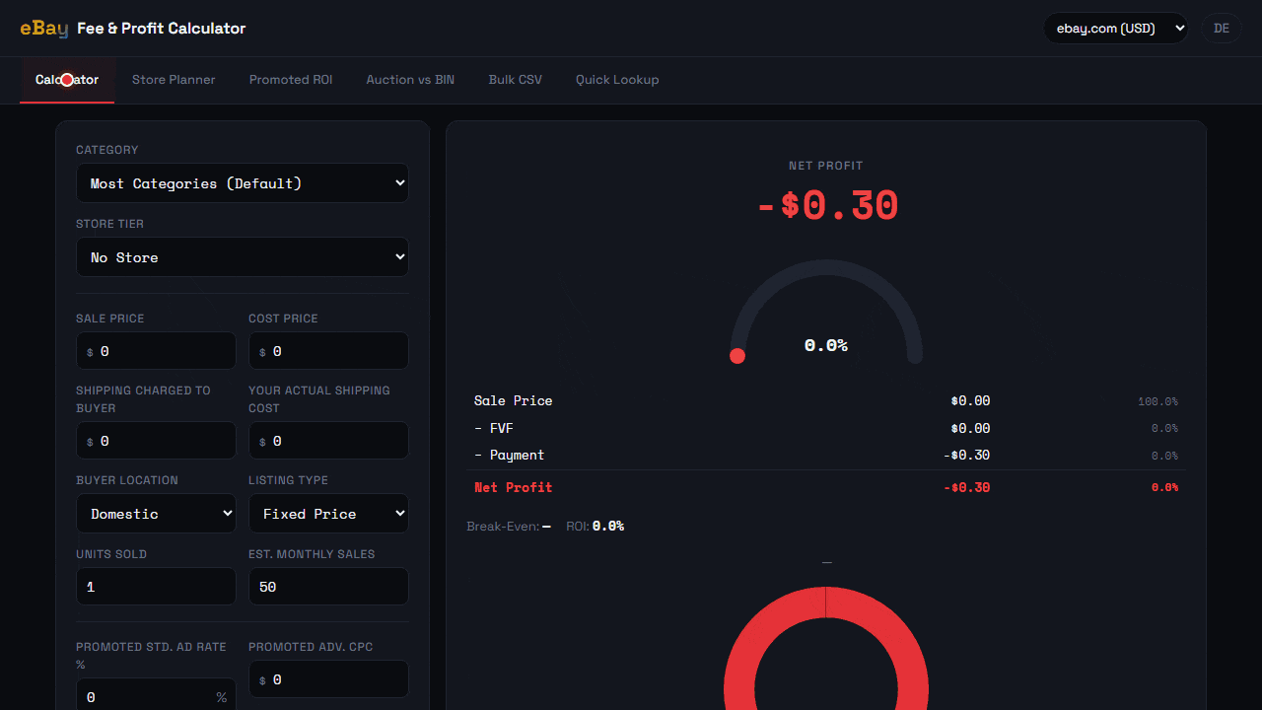Select the Est. Monthly Sales field
Screen dimensions: 1262x710
click(328, 587)
